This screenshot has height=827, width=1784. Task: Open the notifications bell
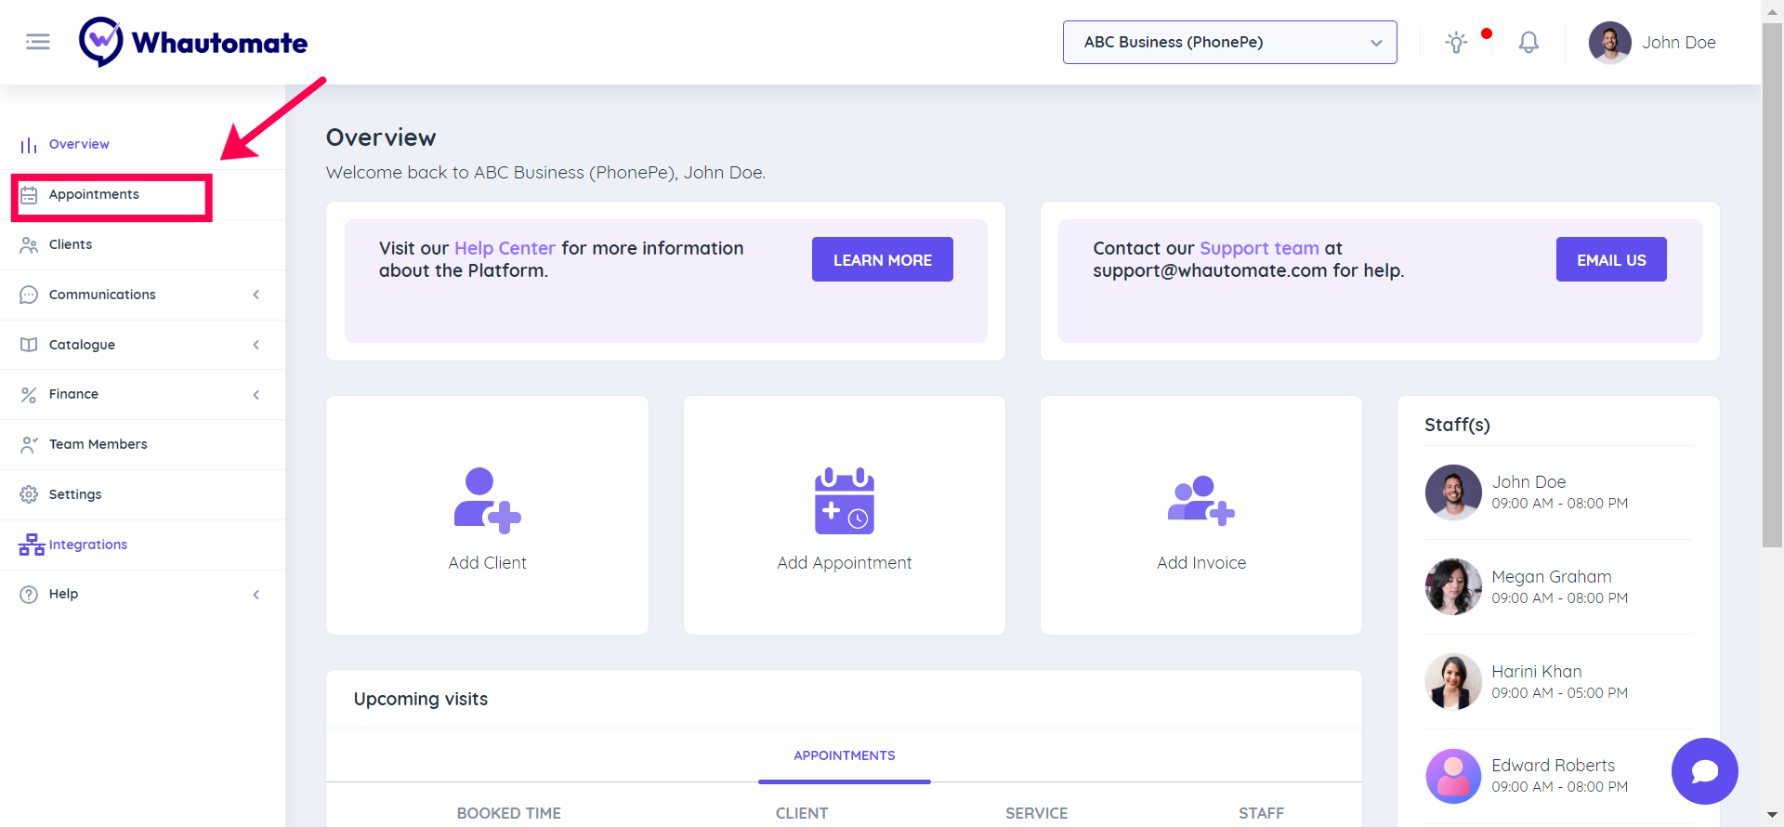click(x=1528, y=42)
